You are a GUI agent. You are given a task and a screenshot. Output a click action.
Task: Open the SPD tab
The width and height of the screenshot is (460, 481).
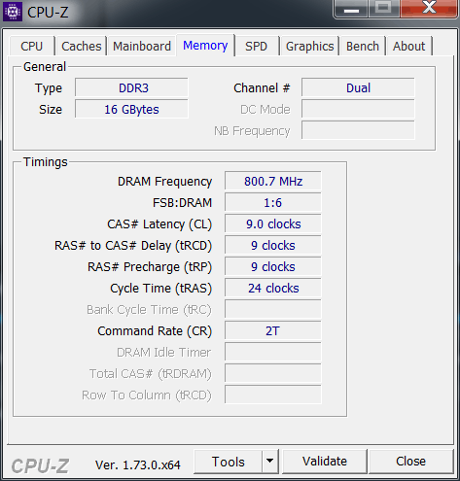pyautogui.click(x=256, y=47)
